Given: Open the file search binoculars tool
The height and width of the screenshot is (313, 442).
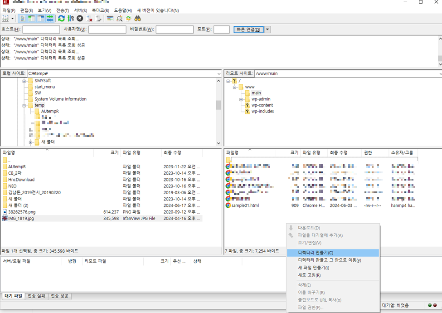Looking at the screenshot, I should 138,18.
